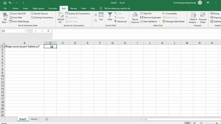Open the Page Layout tab
Viewport: 221px width, 124px height.
point(38,8)
